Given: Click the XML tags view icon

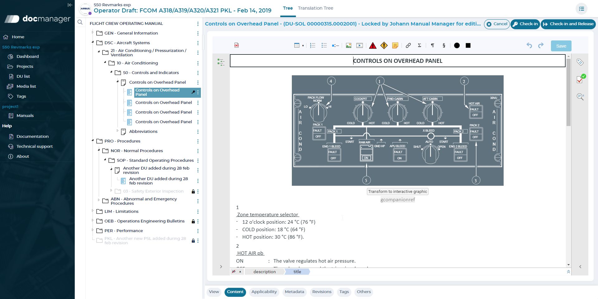Looking at the screenshot, I should click(237, 45).
